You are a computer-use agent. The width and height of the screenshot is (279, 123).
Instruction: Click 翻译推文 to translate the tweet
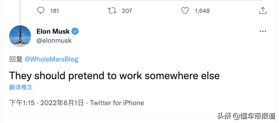click(21, 87)
